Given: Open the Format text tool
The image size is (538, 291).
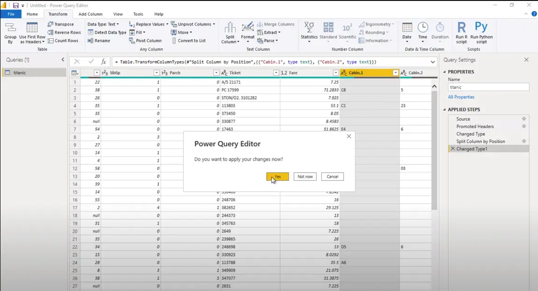Looking at the screenshot, I should (248, 33).
